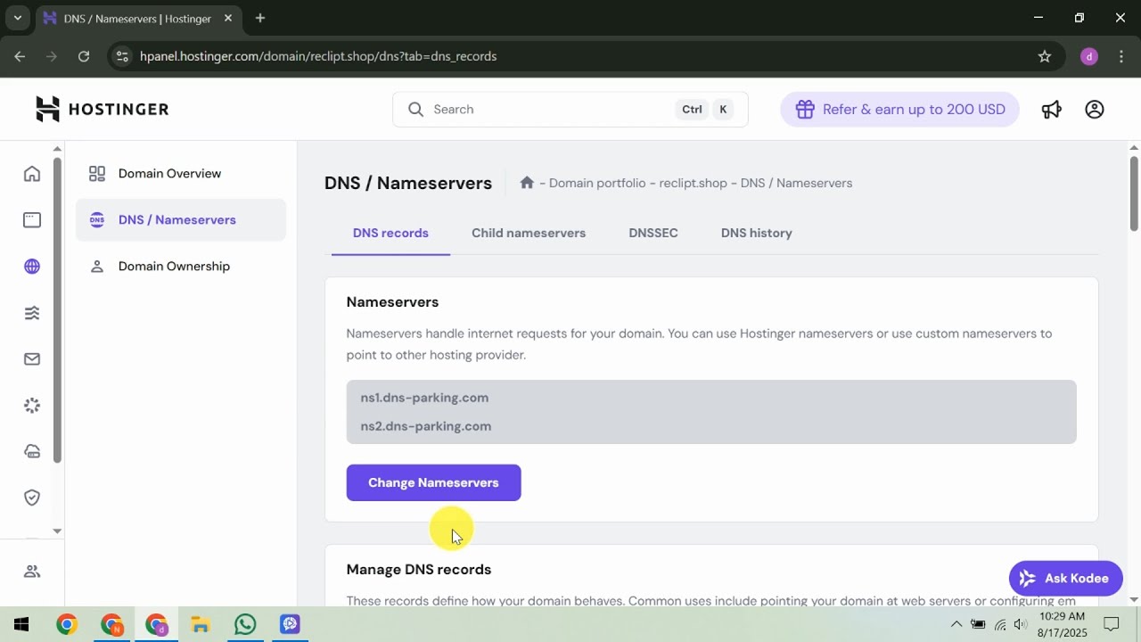Click ns2.dns-parking.com nameserver text
The height and width of the screenshot is (642, 1141).
[x=426, y=426]
